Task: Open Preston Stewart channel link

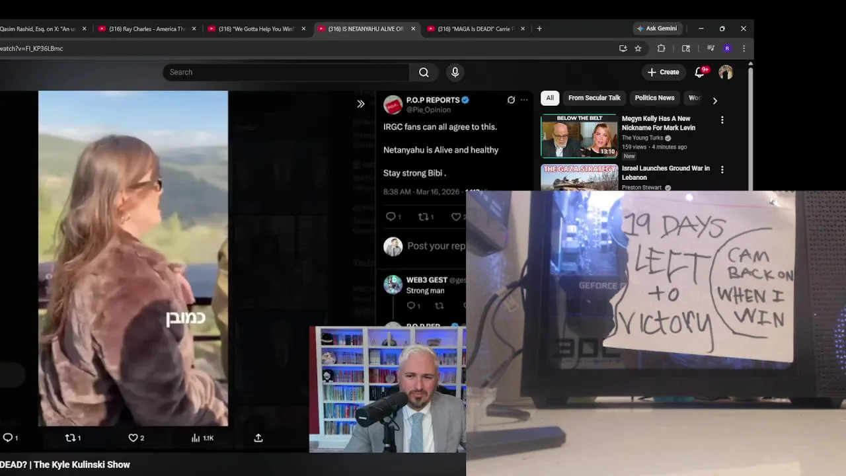Action: coord(642,187)
